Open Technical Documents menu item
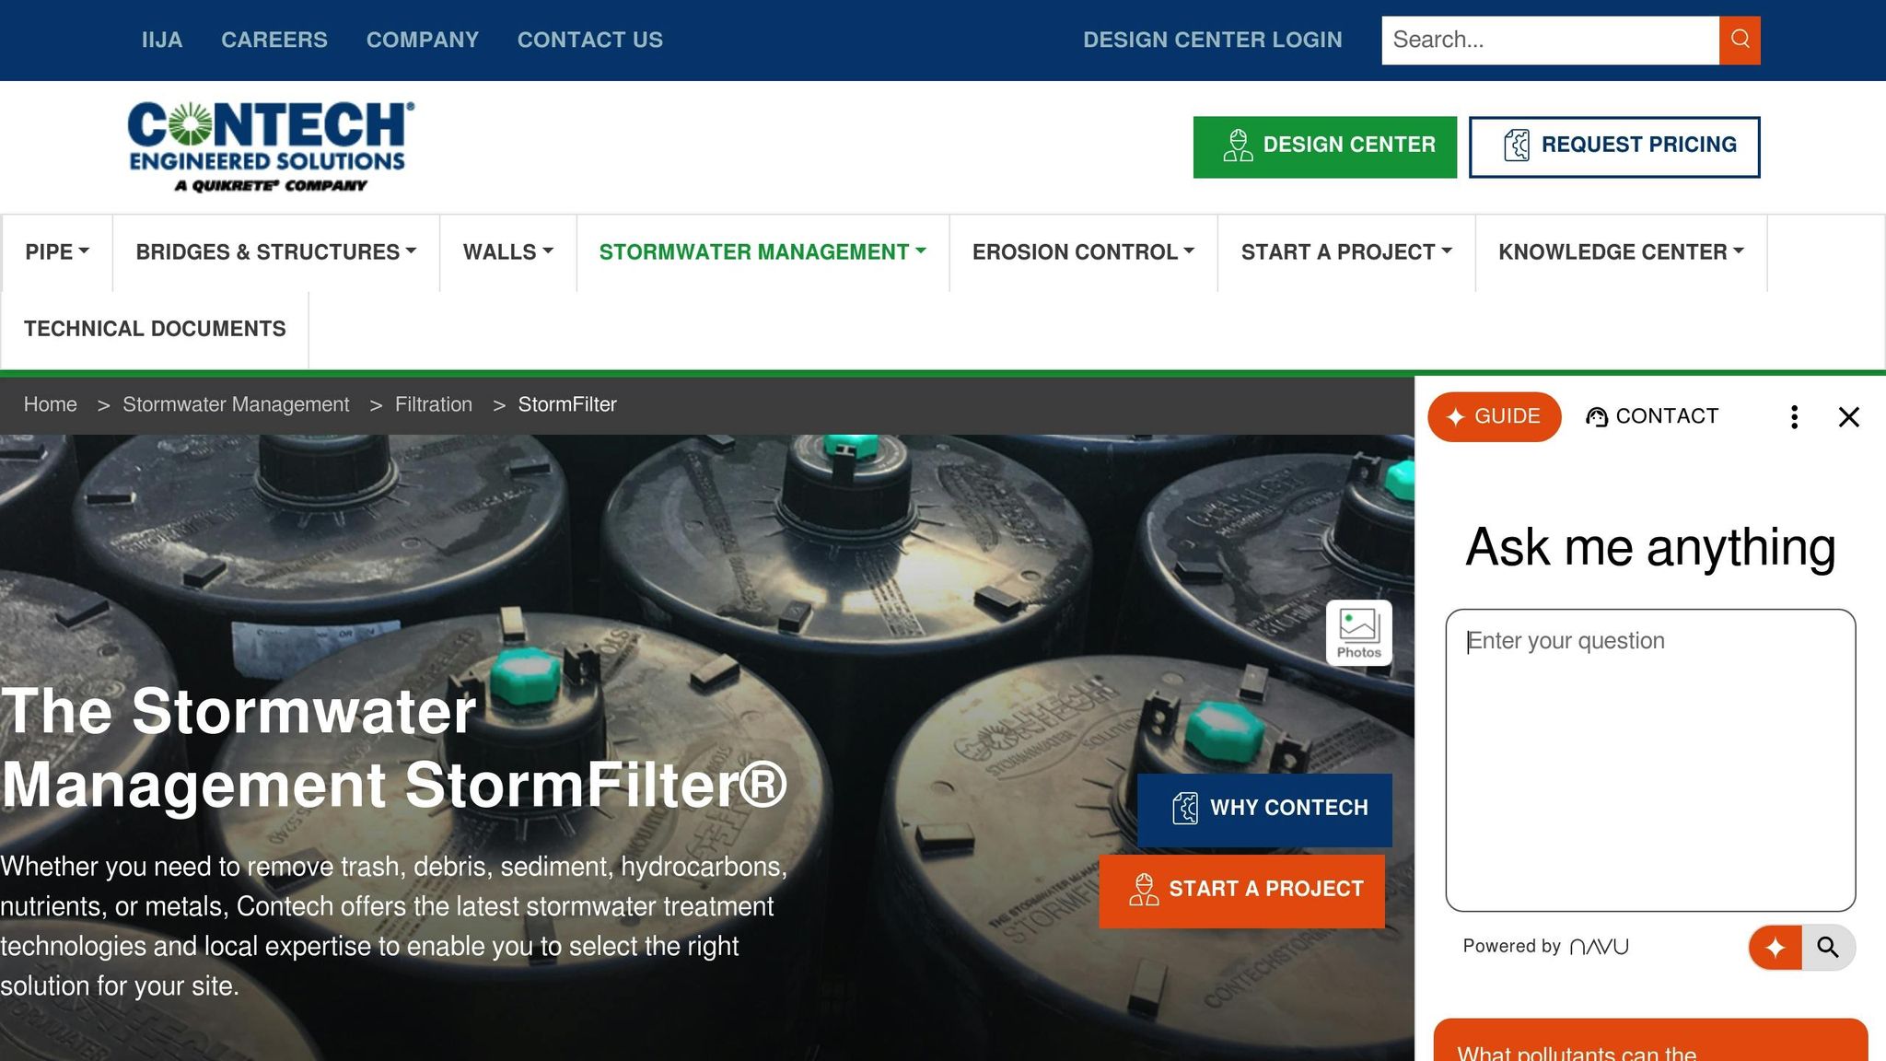The width and height of the screenshot is (1886, 1061). pos(155,329)
